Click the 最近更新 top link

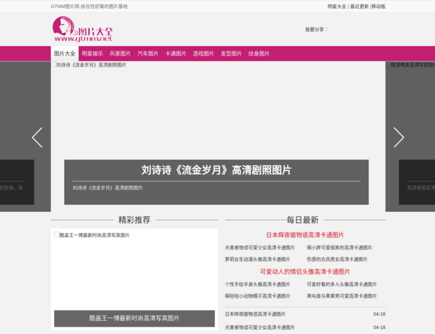coord(359,7)
